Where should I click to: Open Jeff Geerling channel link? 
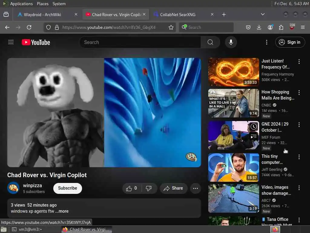coord(272,170)
